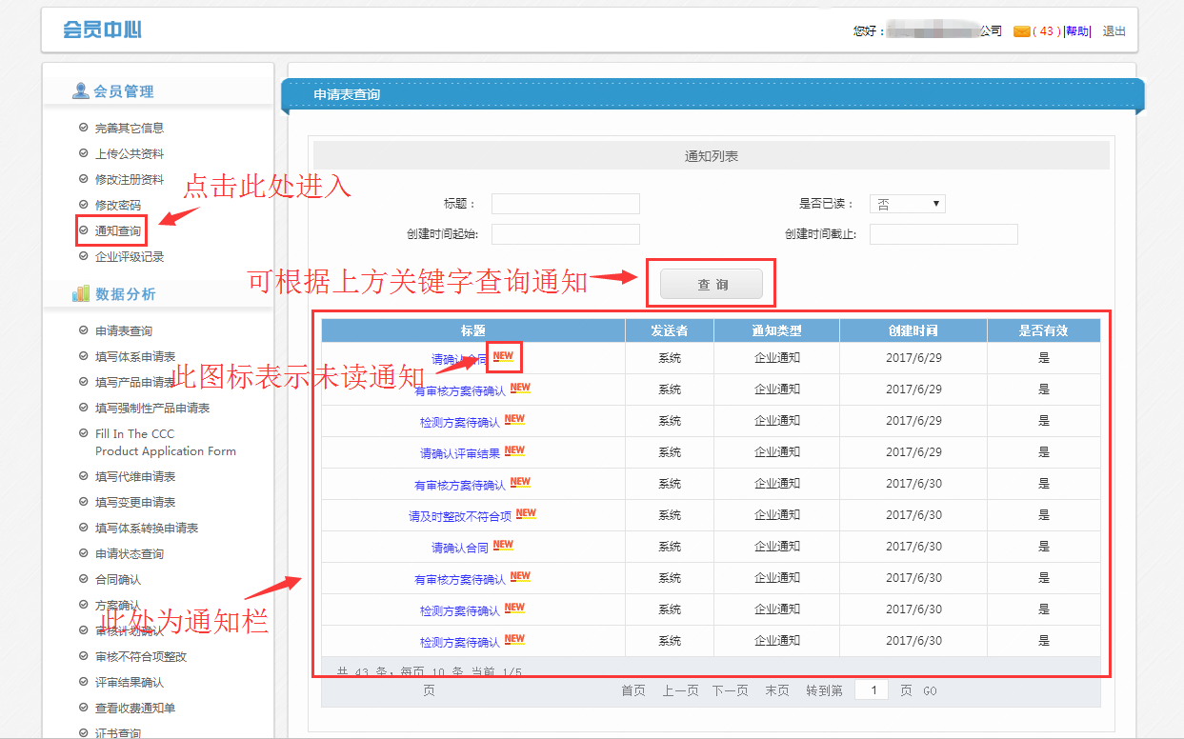This screenshot has height=739, width=1184.
Task: Open 企业评级记录 in the sidebar
Action: pyautogui.click(x=130, y=257)
